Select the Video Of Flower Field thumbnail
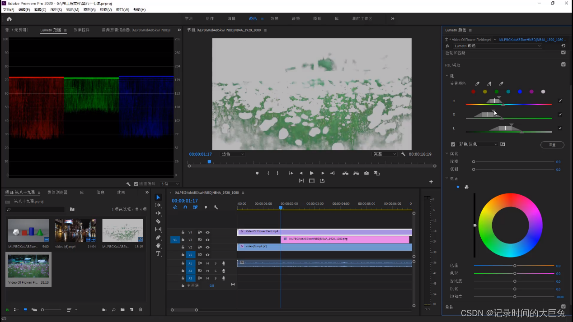Viewport: 573px width, 322px height. (28, 266)
